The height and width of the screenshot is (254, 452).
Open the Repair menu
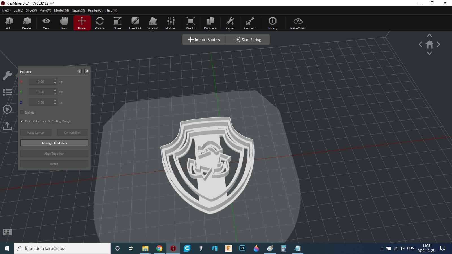click(78, 10)
